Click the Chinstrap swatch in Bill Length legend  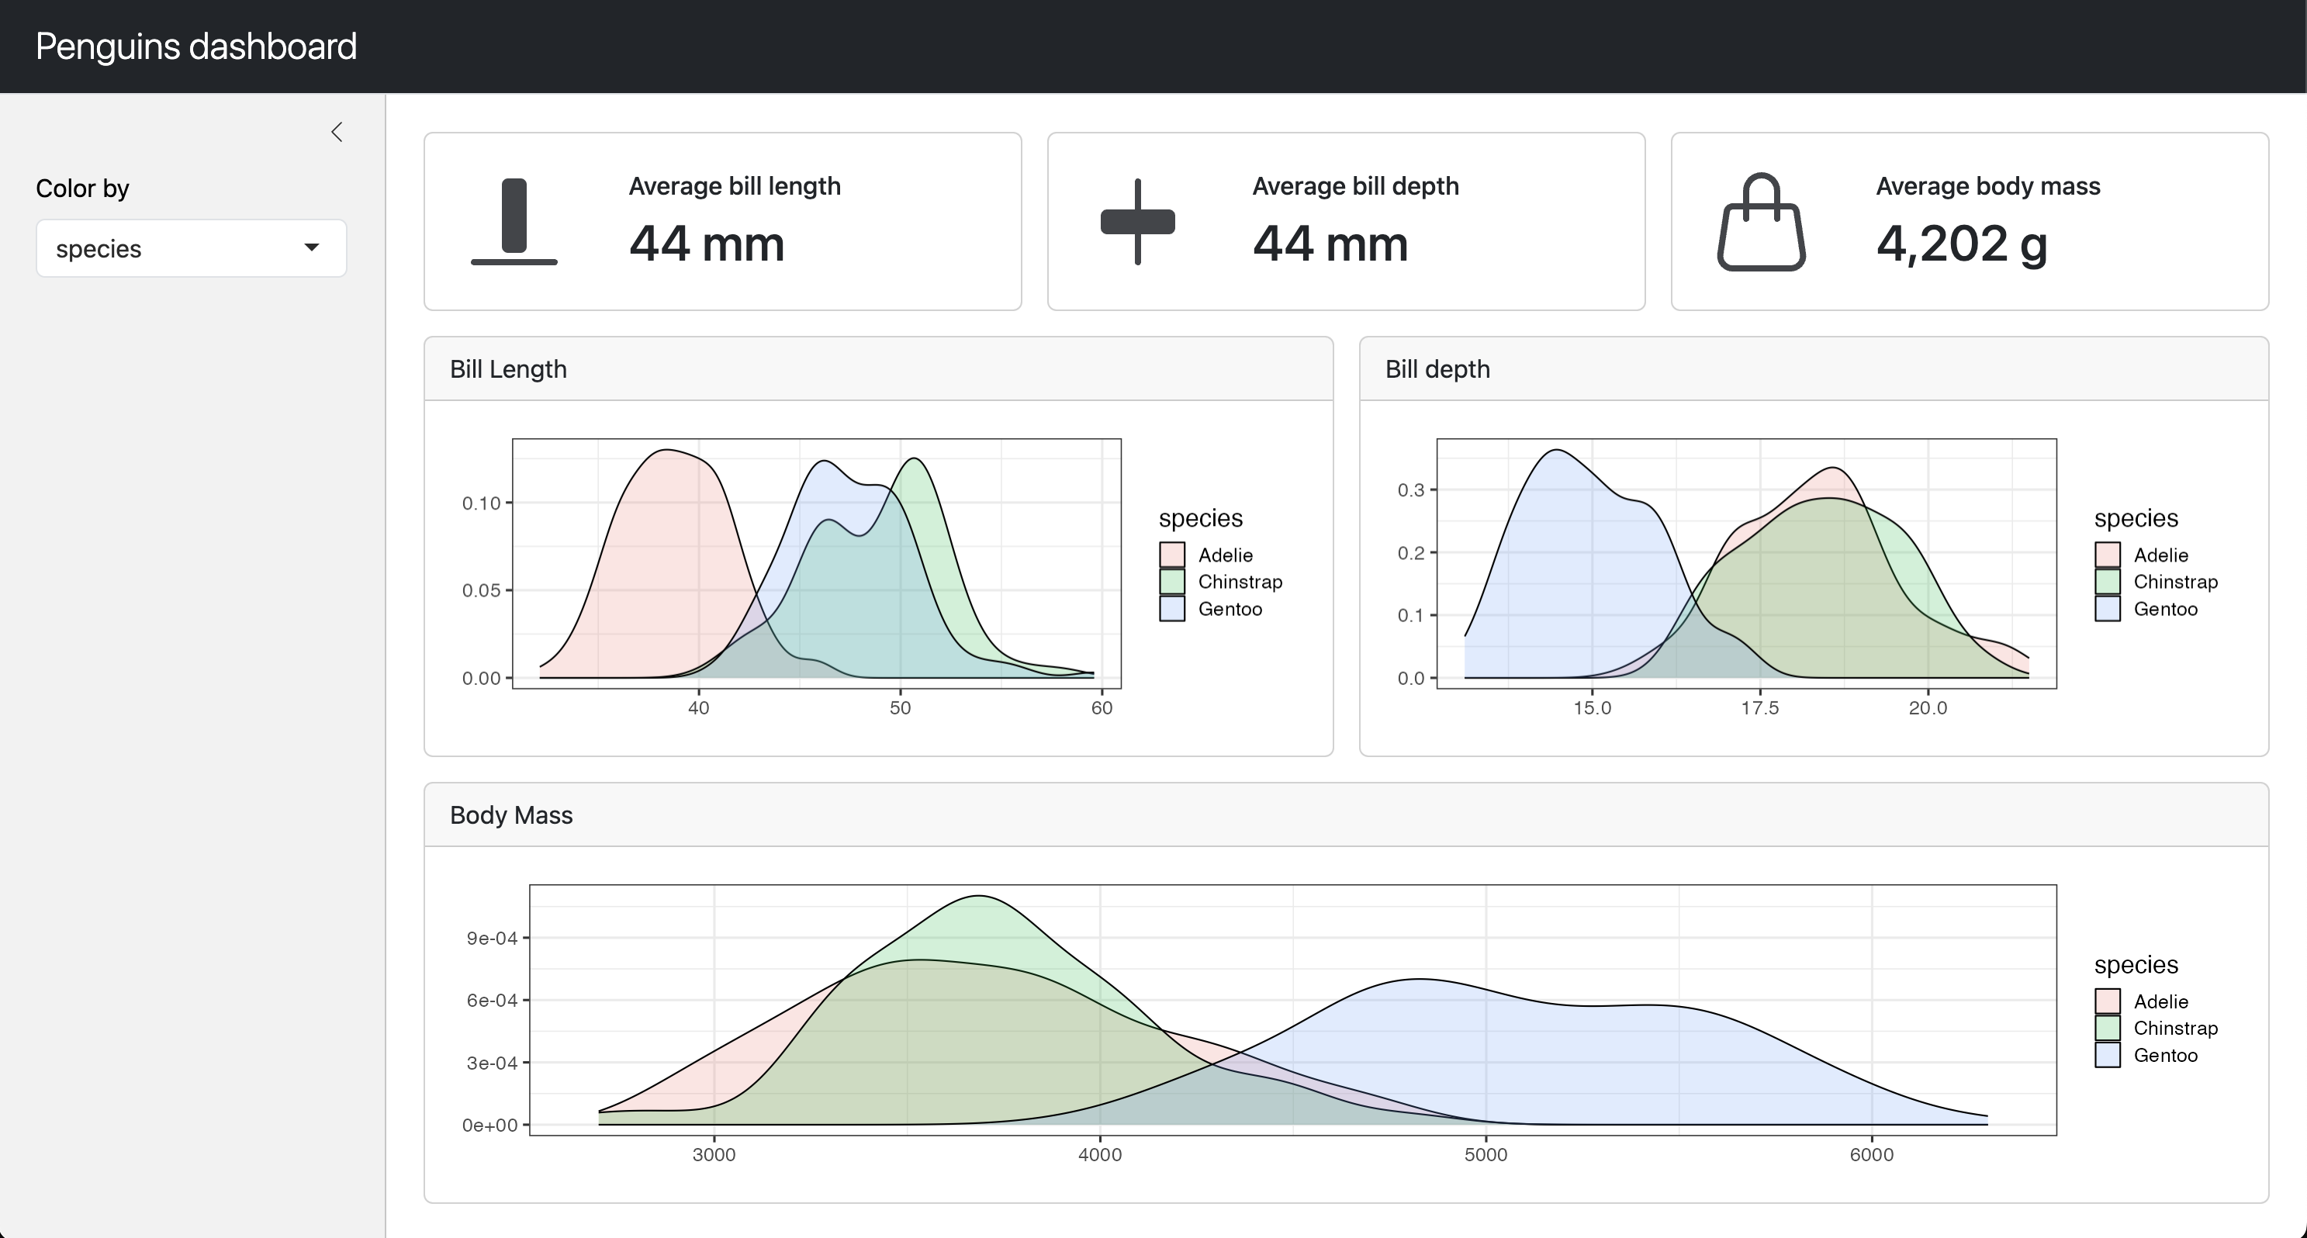[x=1171, y=581]
